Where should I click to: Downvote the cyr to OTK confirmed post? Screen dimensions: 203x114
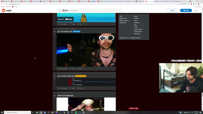pos(55,79)
